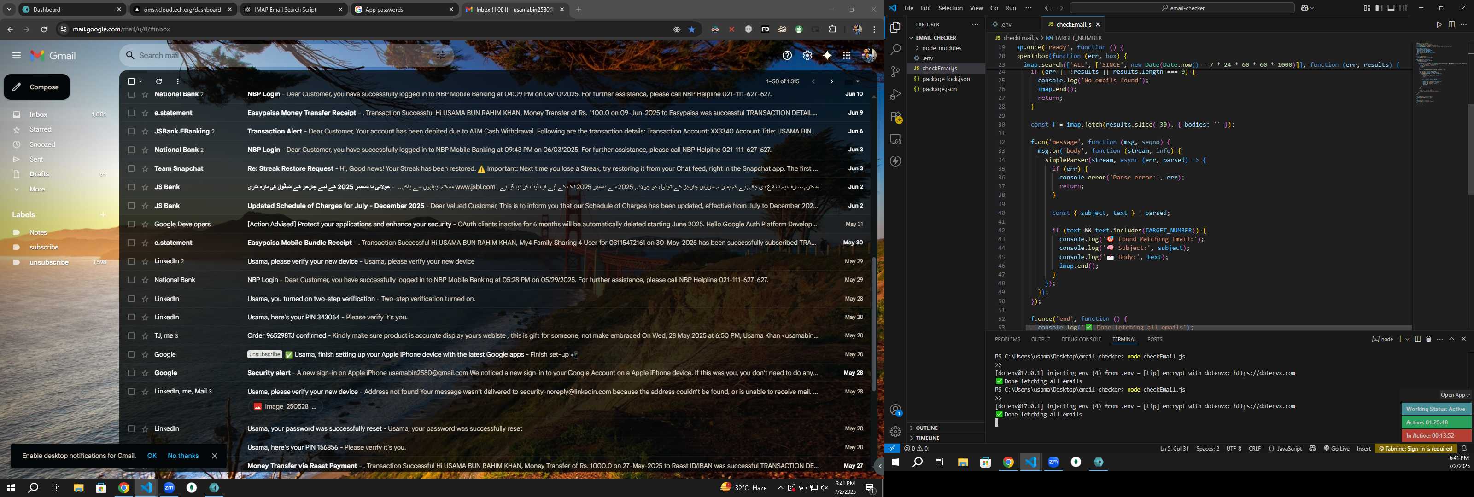Viewport: 1474px width, 497px height.
Task: Open Gmail settings gear icon
Action: point(807,56)
